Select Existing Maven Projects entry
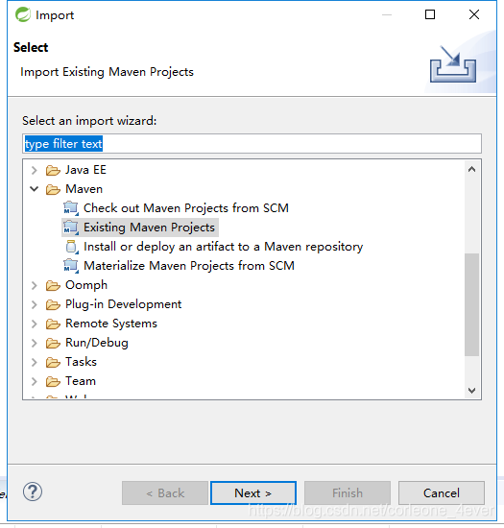This screenshot has width=504, height=528. 149,228
